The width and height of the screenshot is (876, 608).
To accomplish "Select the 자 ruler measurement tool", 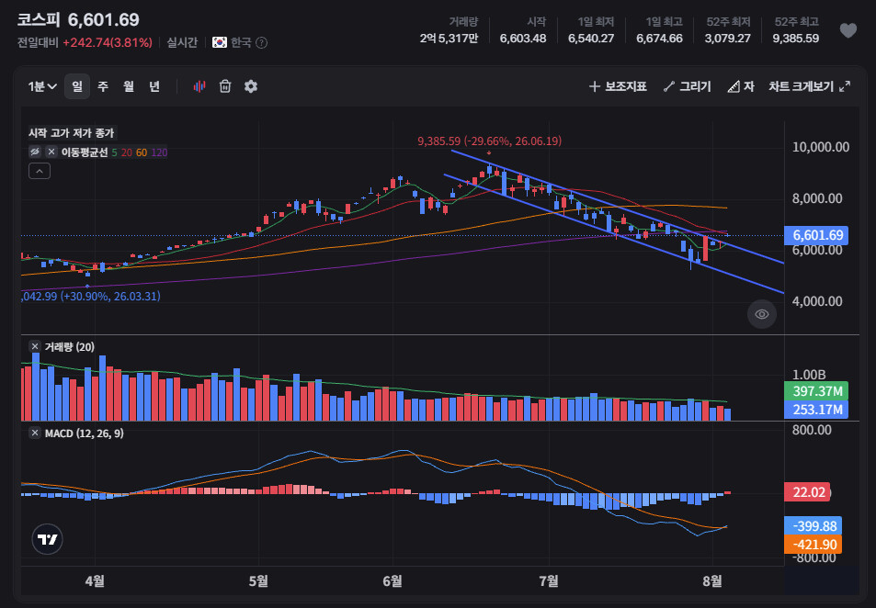I will click(x=741, y=86).
